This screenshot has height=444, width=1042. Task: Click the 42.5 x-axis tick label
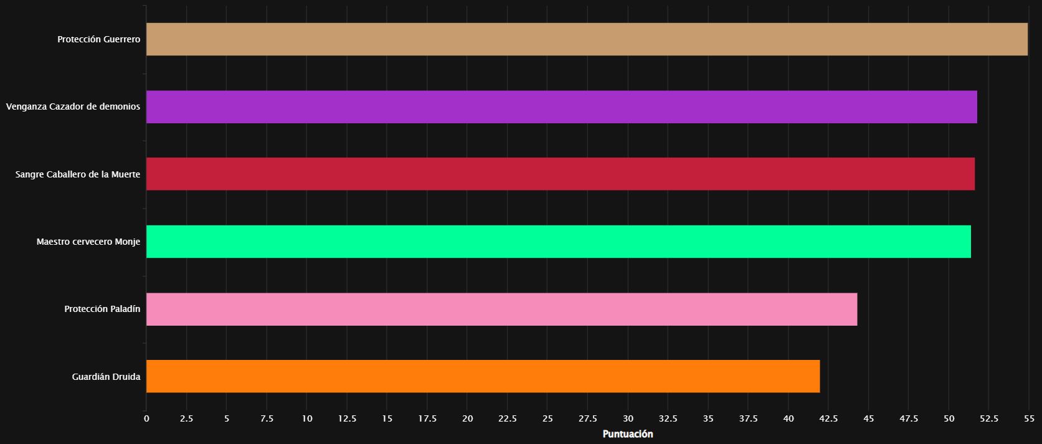[x=828, y=418]
